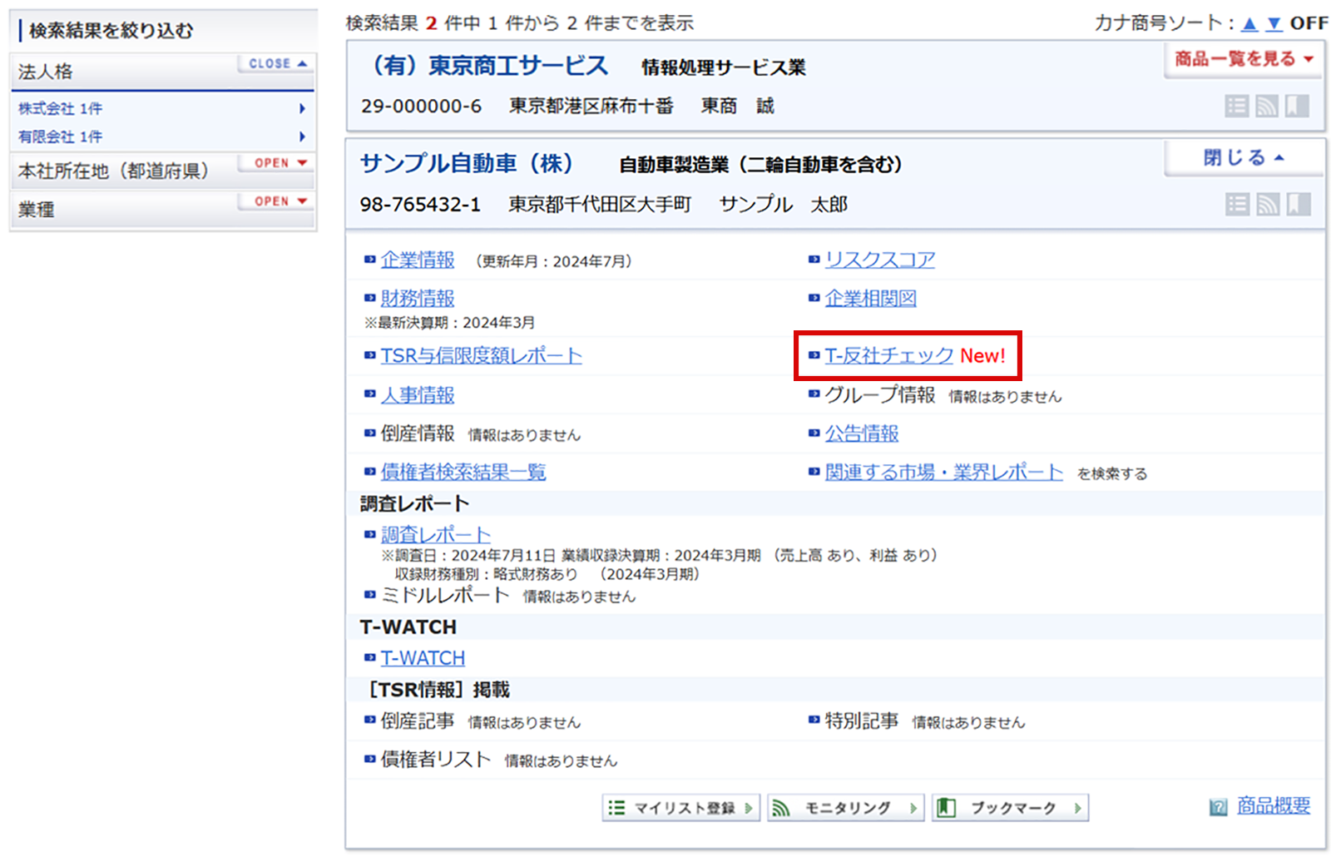Open T-WATCH link
Image resolution: width=1331 pixels, height=857 pixels.
423,658
